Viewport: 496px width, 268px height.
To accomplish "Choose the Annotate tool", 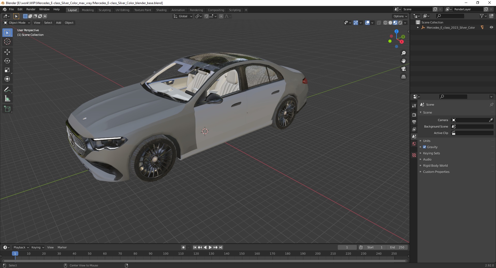I will click(7, 90).
